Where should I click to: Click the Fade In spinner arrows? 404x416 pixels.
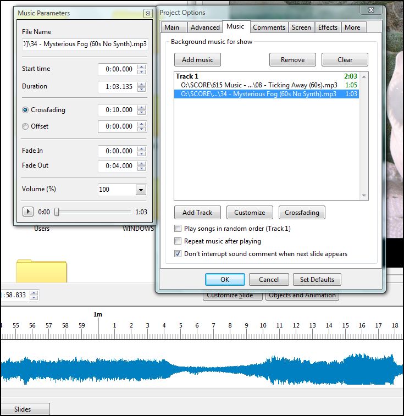[142, 151]
